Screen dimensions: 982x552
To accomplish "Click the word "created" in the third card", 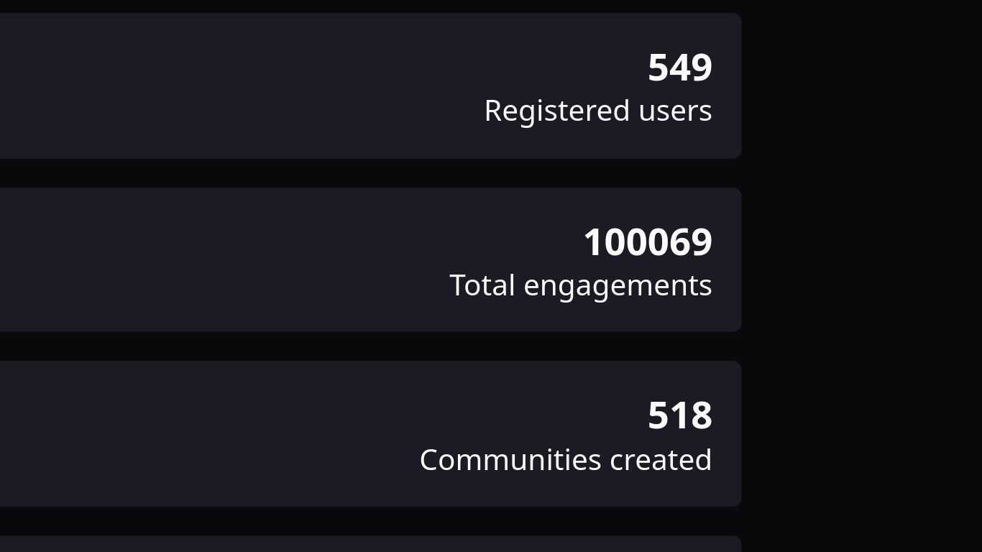I will 661,460.
